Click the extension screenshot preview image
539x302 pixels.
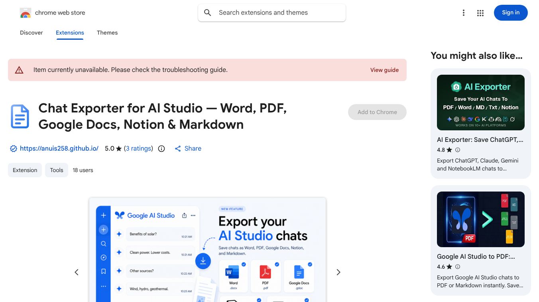point(207,250)
